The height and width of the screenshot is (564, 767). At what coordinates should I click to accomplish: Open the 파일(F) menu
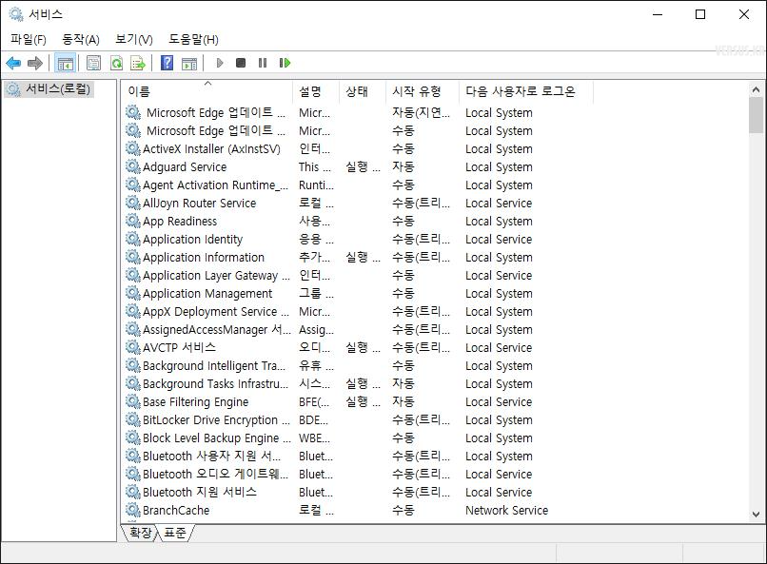pyautogui.click(x=29, y=40)
